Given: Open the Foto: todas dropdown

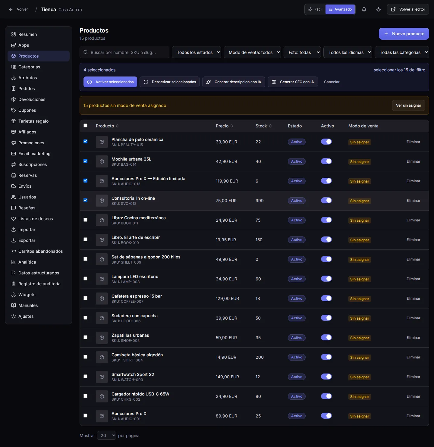Looking at the screenshot, I should [302, 52].
